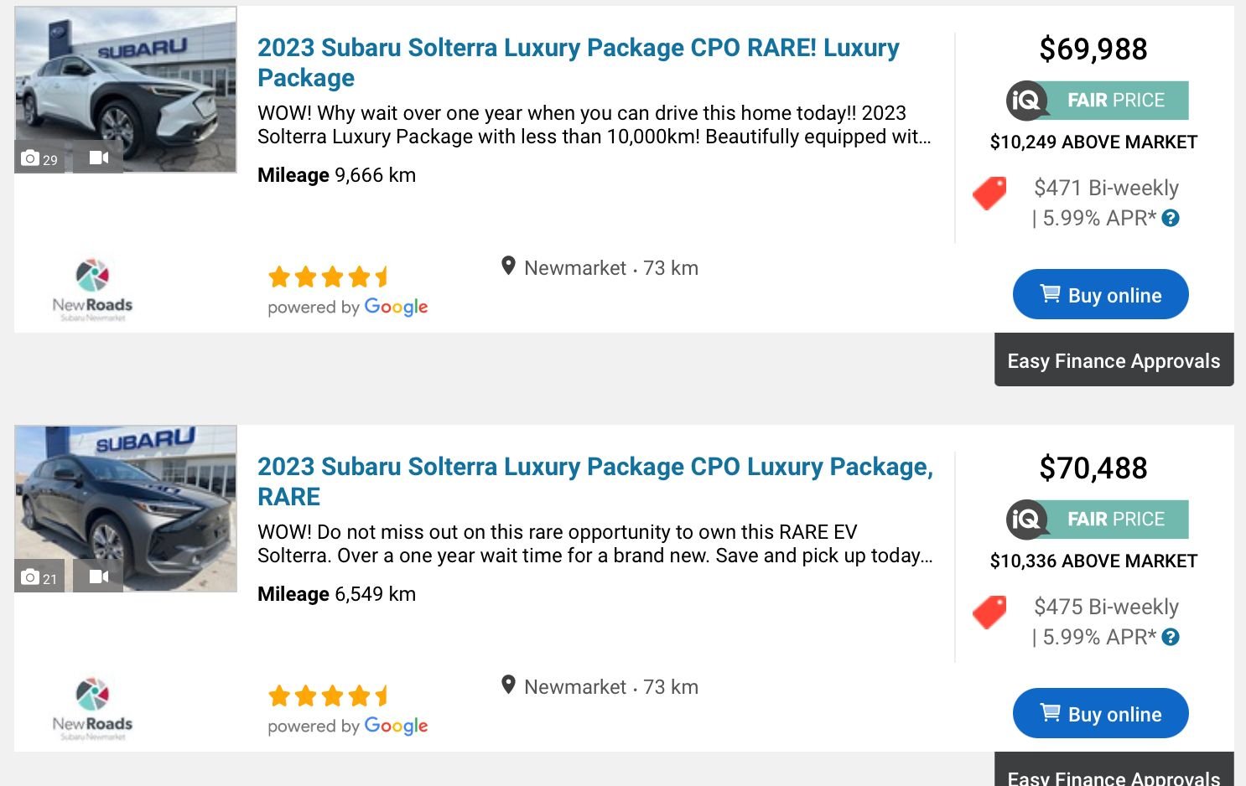Click iQ Fair Price badge for $69,988 listing
This screenshot has width=1246, height=786.
coord(1097,101)
